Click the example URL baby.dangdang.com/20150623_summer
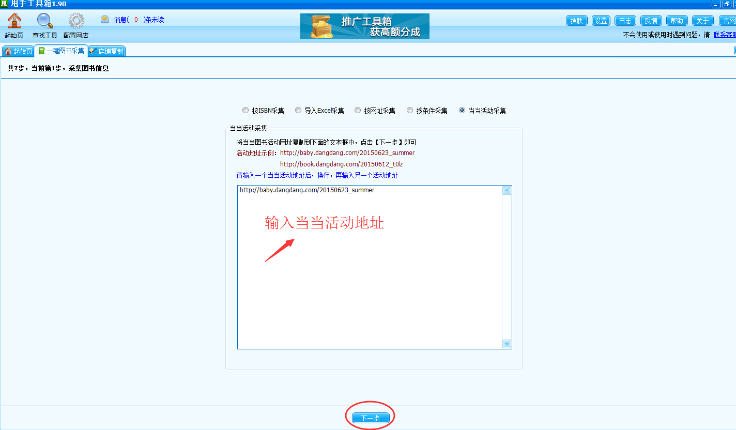736x430 pixels. (347, 153)
